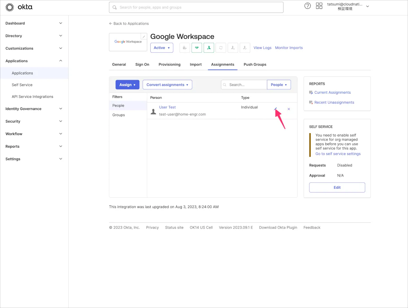Switch to the Push Groups tab
Viewport: 408px width, 308px height.
255,65
